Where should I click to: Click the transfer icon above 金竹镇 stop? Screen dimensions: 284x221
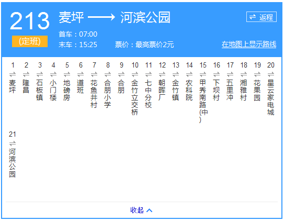click(x=176, y=74)
